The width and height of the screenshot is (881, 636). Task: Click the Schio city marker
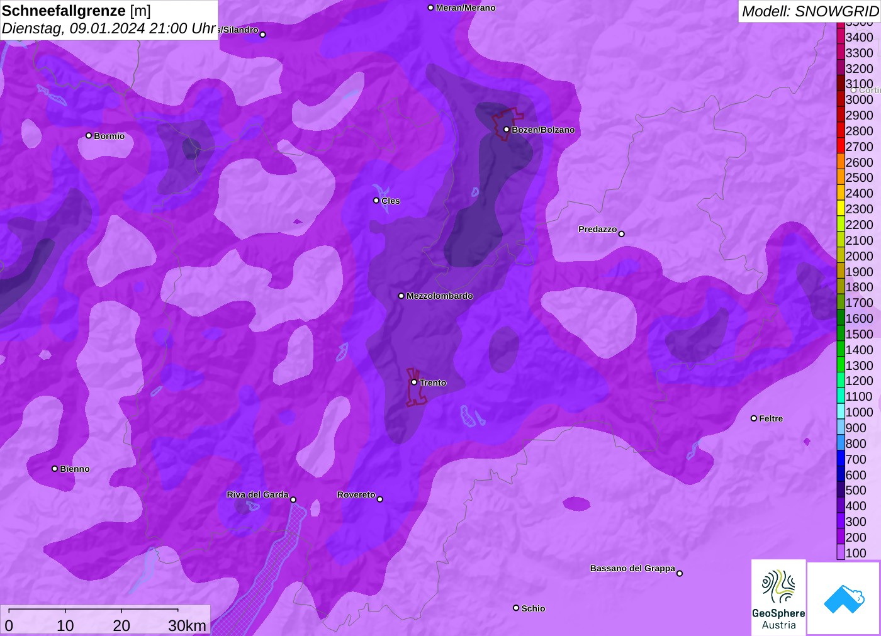516,608
